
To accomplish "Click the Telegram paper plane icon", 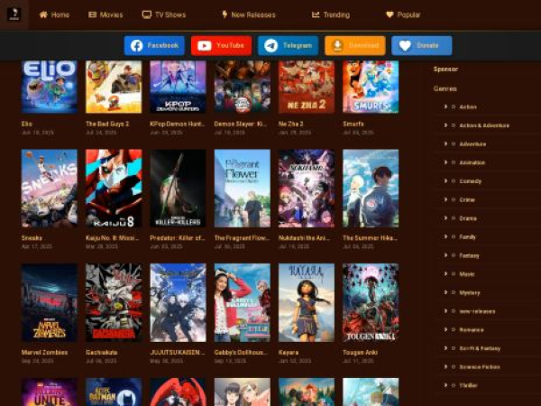I will [270, 46].
